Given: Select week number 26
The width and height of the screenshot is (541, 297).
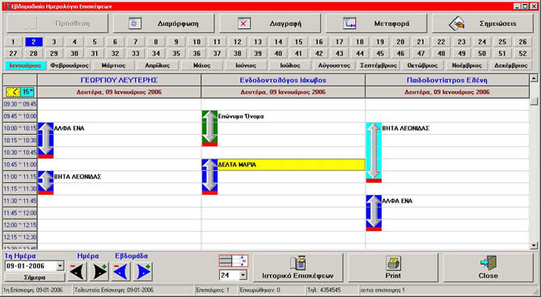Looking at the screenshot, I should [x=522, y=42].
